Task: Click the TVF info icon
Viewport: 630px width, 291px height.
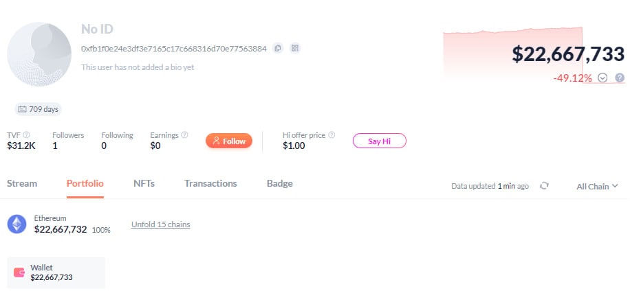Action: pos(27,135)
